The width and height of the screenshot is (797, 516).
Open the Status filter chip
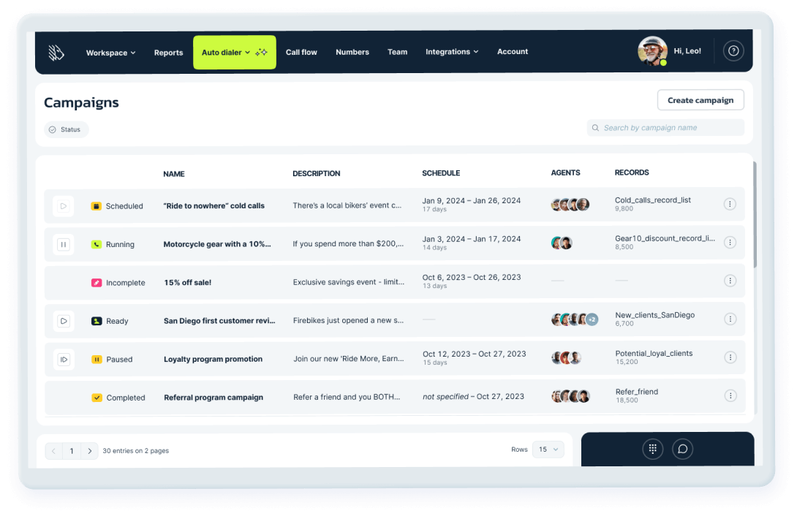pos(67,129)
